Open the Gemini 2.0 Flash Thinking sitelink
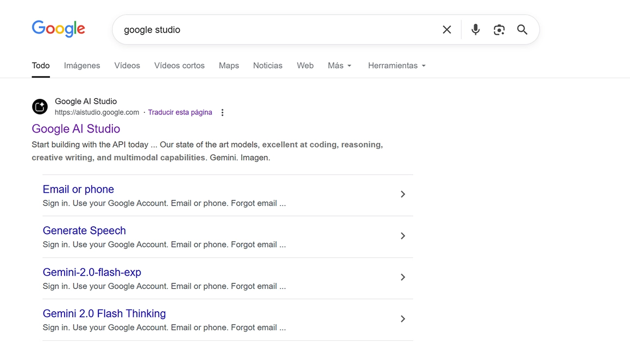 [x=104, y=314]
